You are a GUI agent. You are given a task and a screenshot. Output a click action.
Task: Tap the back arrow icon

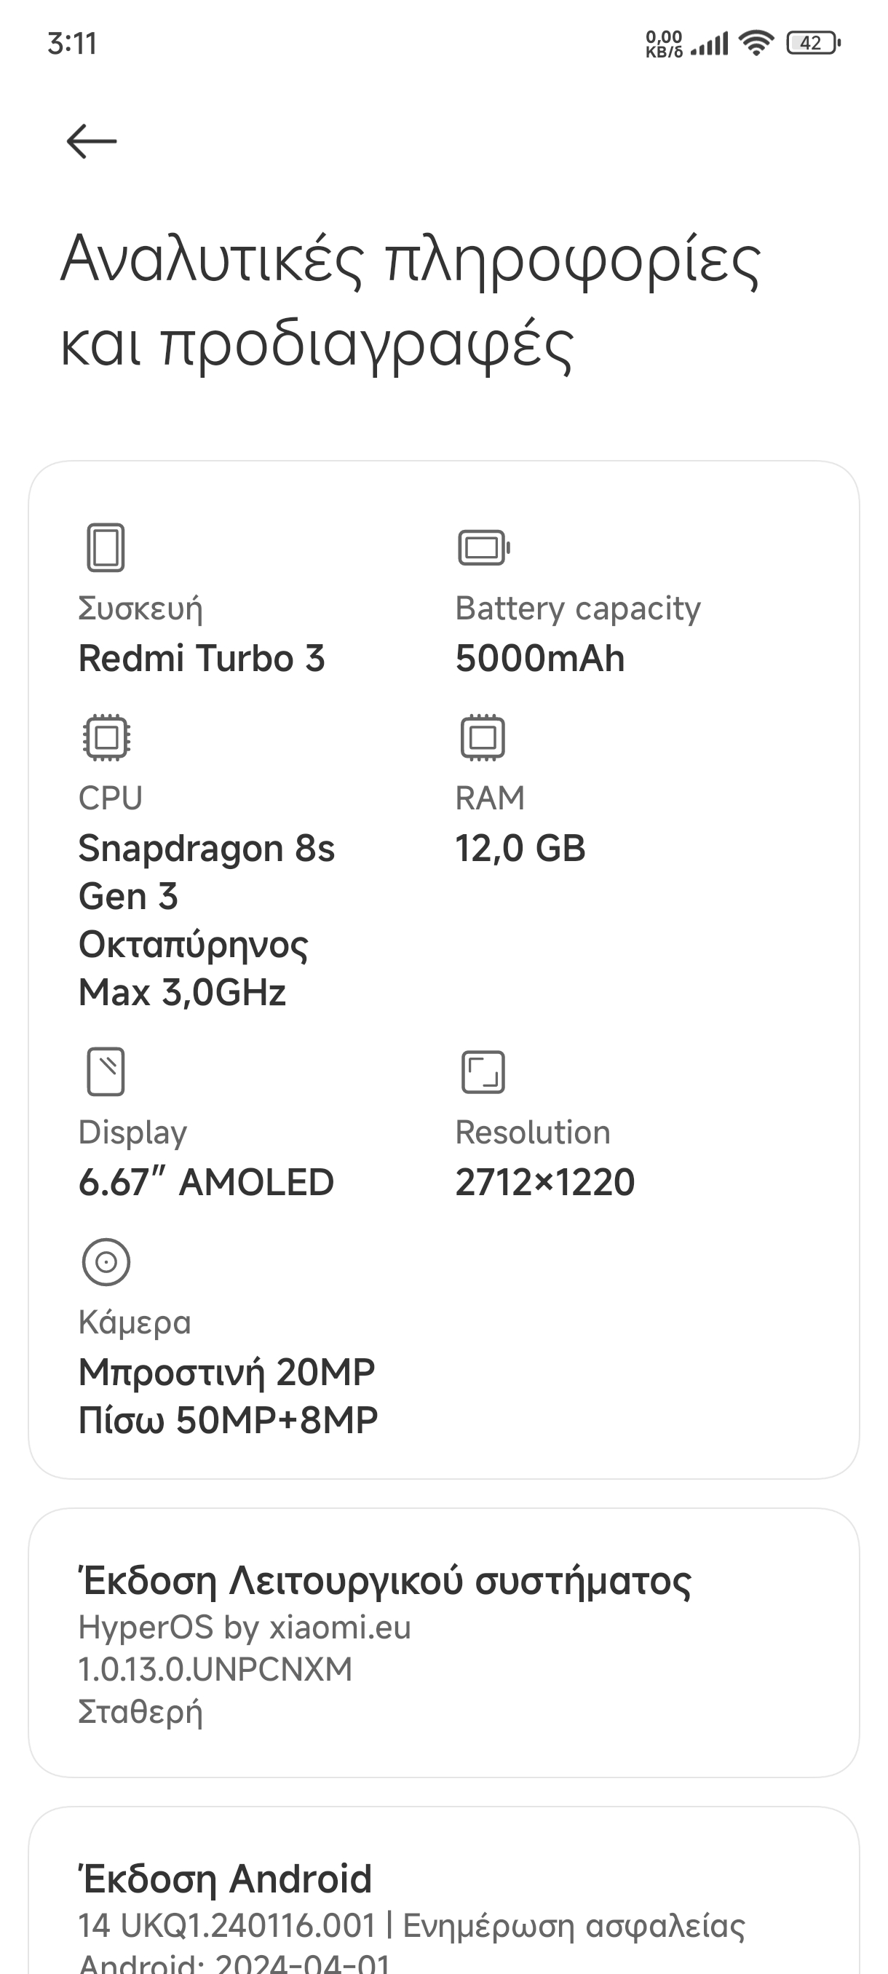tap(91, 142)
